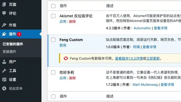Image resolution: width=181 pixels, height=102 pixels.
Task: Click the Appearance (外观) brush icon
Action: coord(4,25)
